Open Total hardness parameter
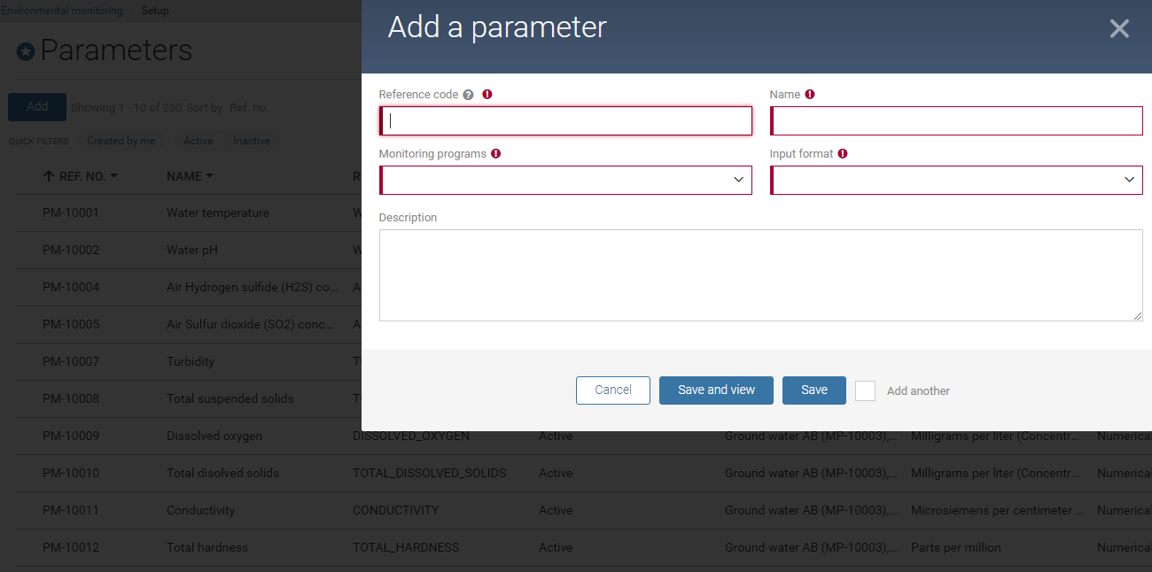 click(207, 548)
